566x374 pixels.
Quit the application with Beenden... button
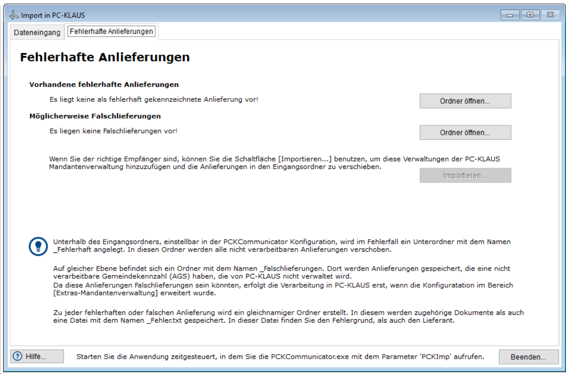(x=528, y=357)
